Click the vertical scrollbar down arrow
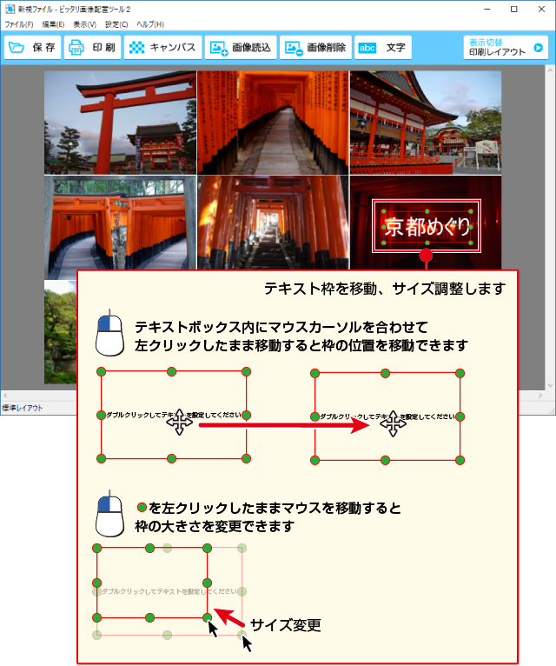This screenshot has width=556, height=666. coord(551,386)
